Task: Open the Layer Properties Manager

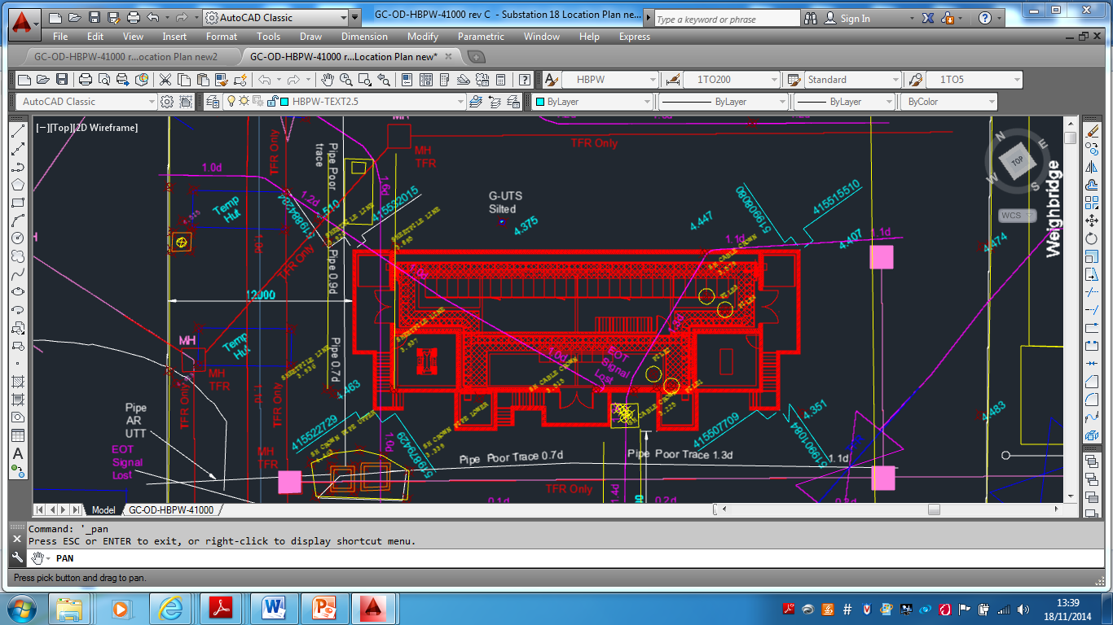Action: point(213,102)
